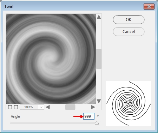Close the Twirl dialog window
This screenshot has height=133, width=158.
click(x=149, y=6)
